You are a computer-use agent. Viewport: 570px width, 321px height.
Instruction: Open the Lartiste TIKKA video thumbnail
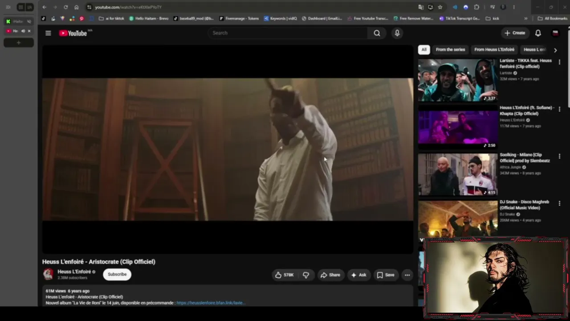pos(457,80)
